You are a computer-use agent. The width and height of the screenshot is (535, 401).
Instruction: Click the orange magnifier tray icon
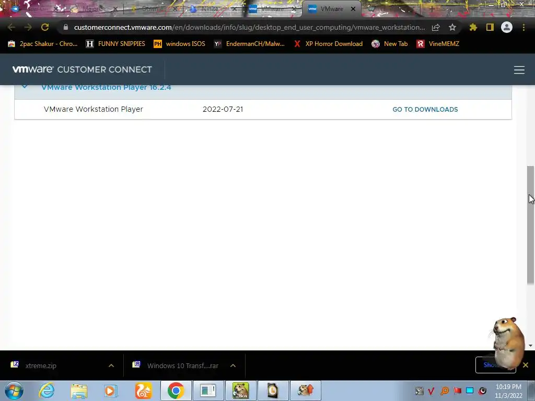[x=445, y=391]
